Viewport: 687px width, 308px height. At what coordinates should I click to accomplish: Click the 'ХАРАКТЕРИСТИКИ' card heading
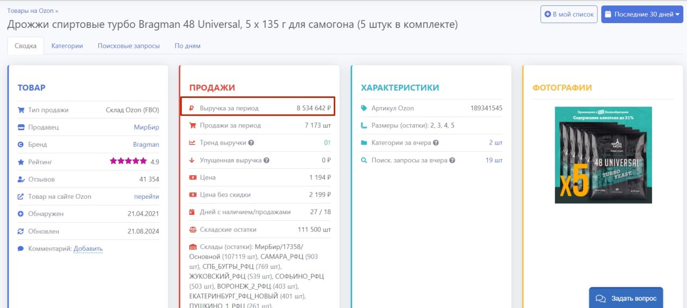(400, 88)
